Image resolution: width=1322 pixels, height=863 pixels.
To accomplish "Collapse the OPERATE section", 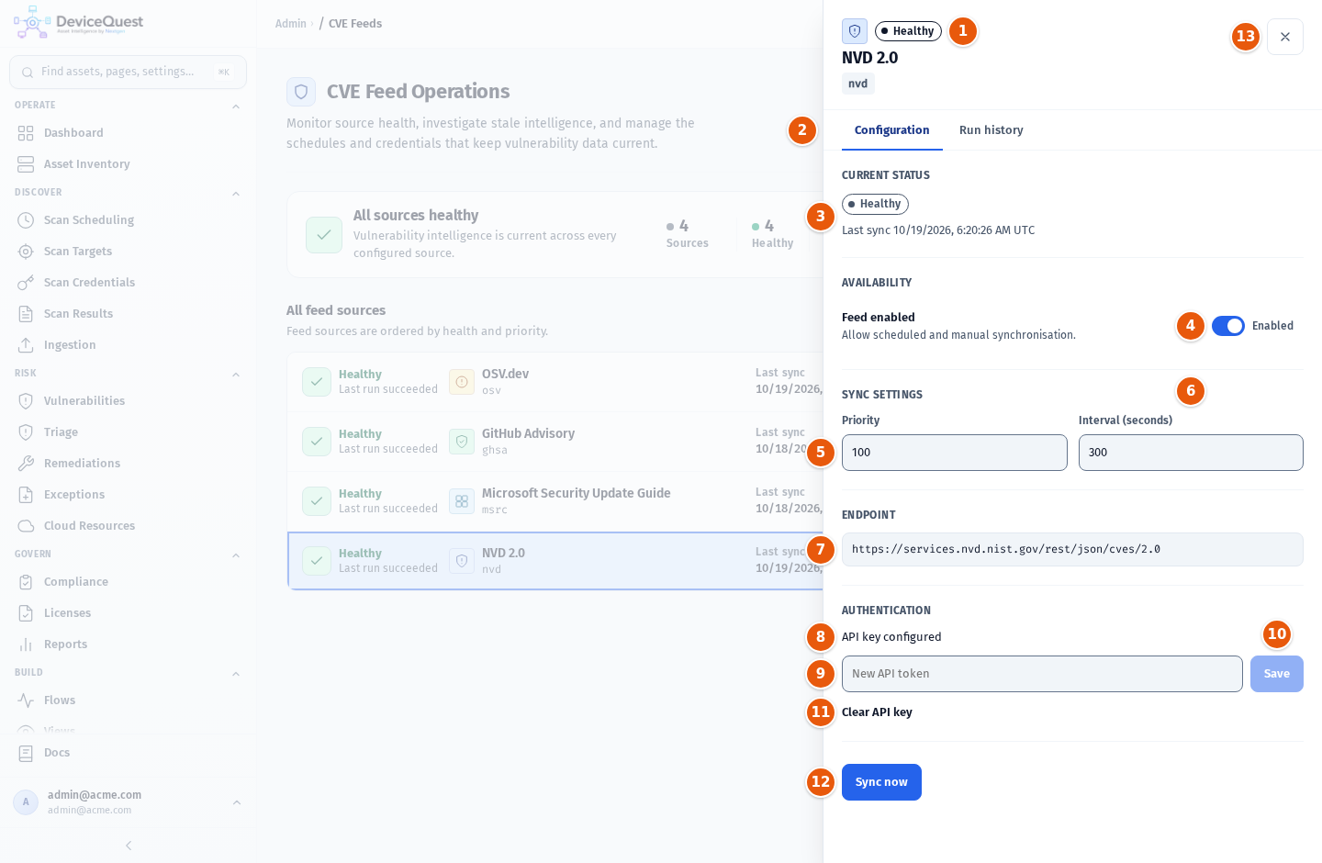I will [x=236, y=106].
